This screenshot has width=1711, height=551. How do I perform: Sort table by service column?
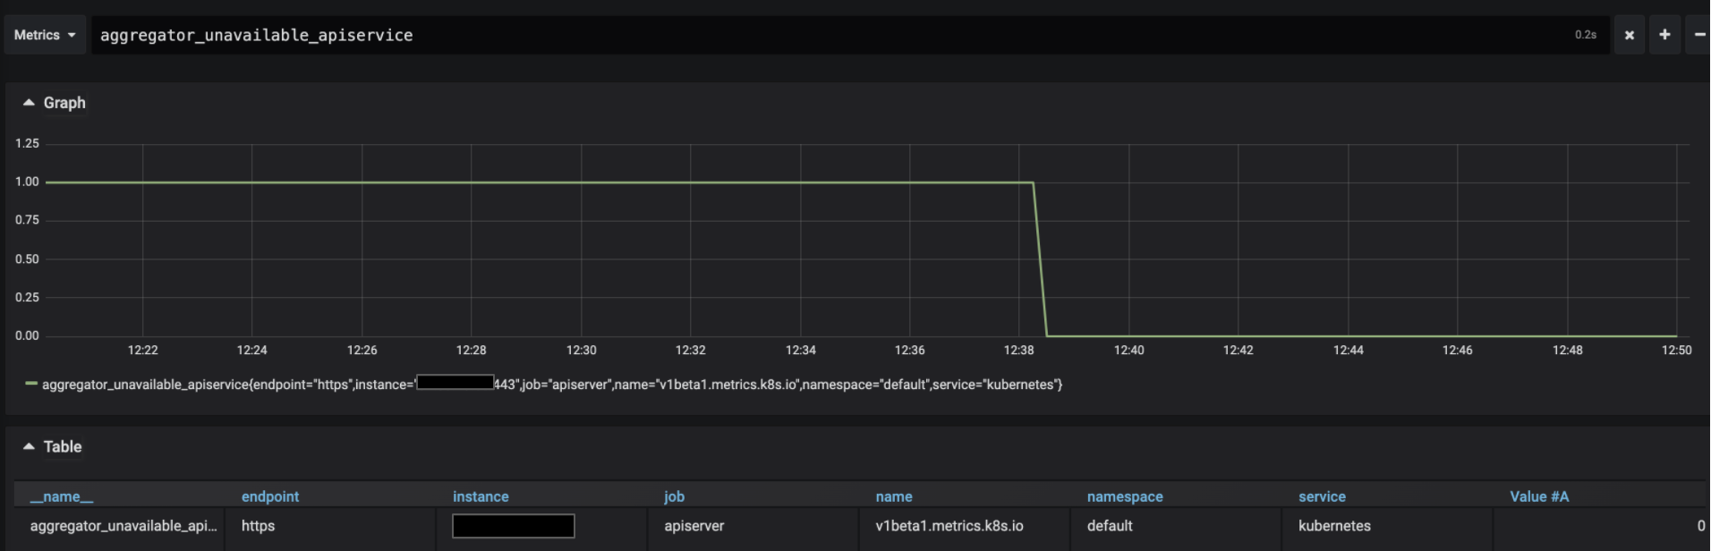tap(1322, 496)
